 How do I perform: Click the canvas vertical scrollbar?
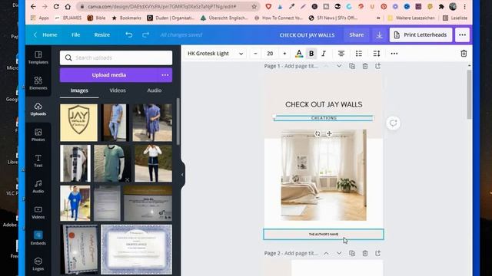(469, 94)
